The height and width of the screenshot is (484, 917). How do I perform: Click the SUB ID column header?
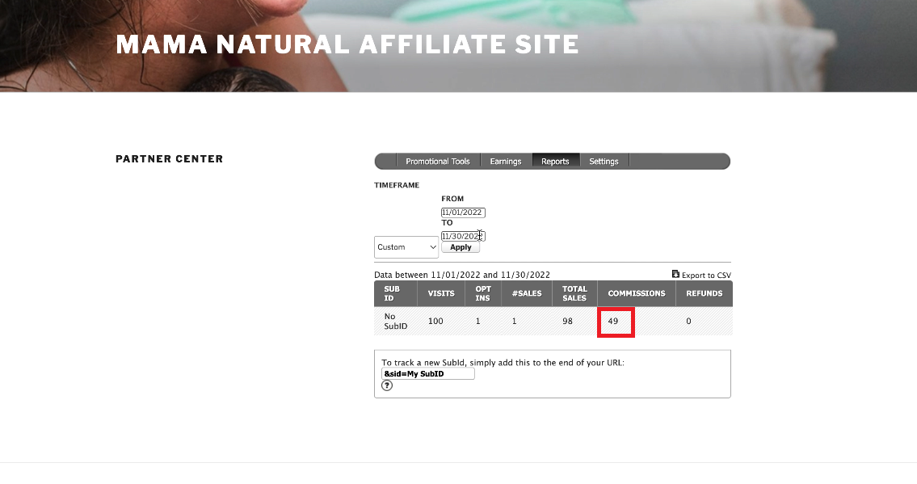(396, 293)
